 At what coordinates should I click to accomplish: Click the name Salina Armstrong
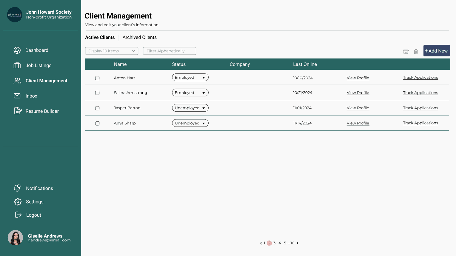[130, 93]
